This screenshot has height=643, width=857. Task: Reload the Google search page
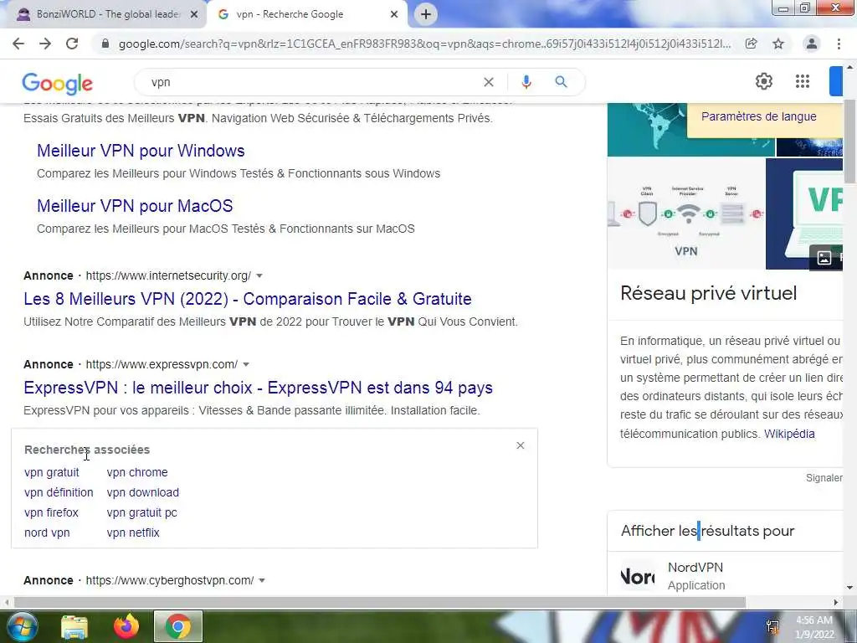(72, 44)
